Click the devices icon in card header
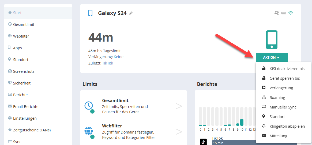The width and height of the screenshot is (312, 145). tap(277, 13)
